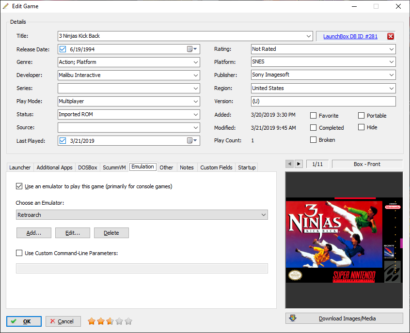Viewport: 410px width, 333px height.
Task: Click the Added date value 3/20/2019 3:30 PM
Action: click(273, 115)
